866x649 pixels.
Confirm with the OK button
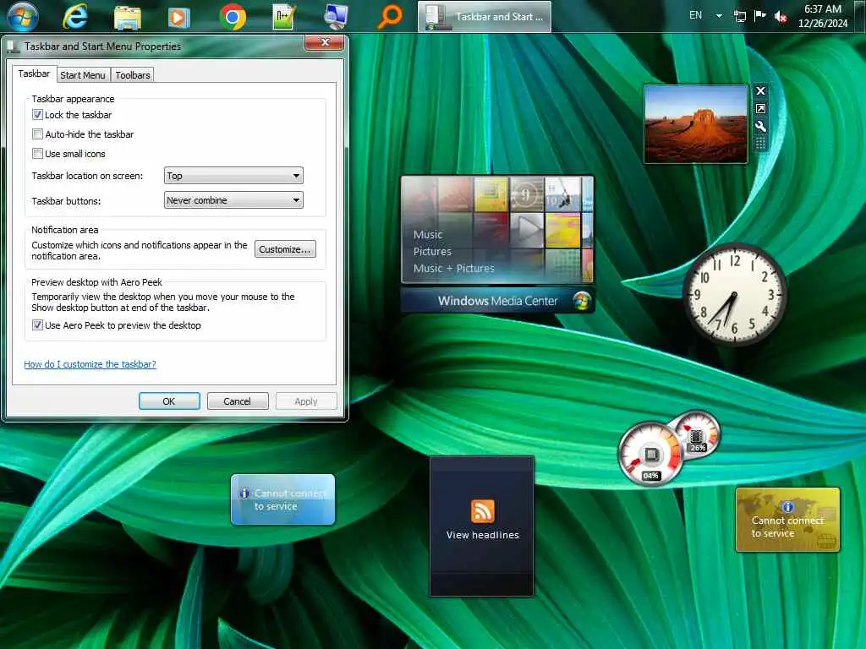click(x=169, y=401)
